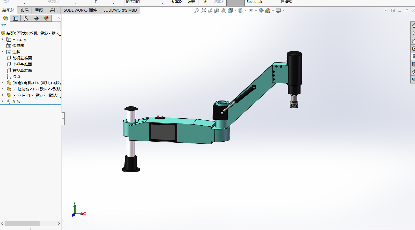Open the Hide/Show Items eye dropdown

(256, 11)
